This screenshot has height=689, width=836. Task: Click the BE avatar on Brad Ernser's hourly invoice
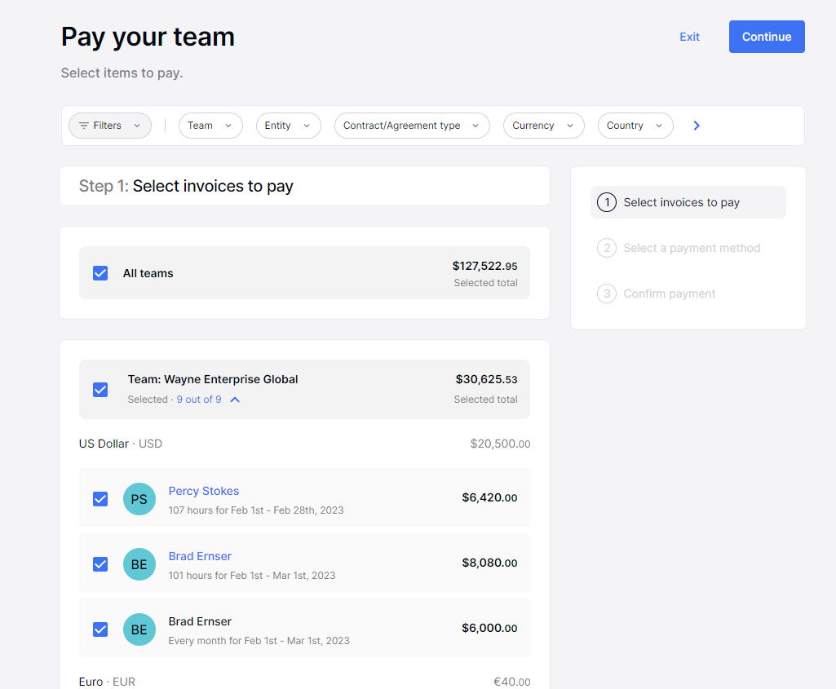click(139, 563)
